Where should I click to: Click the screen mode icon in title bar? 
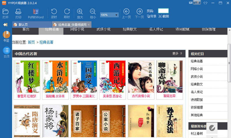(197, 2)
